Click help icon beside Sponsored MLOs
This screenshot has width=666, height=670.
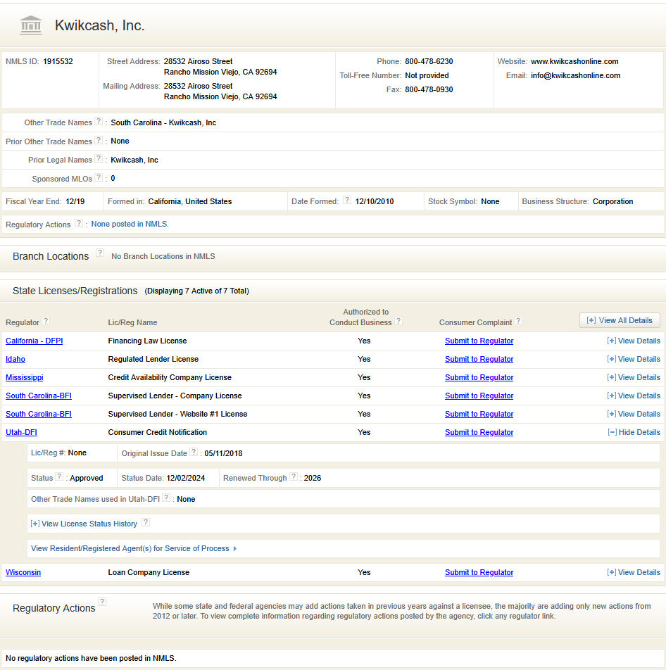click(99, 178)
